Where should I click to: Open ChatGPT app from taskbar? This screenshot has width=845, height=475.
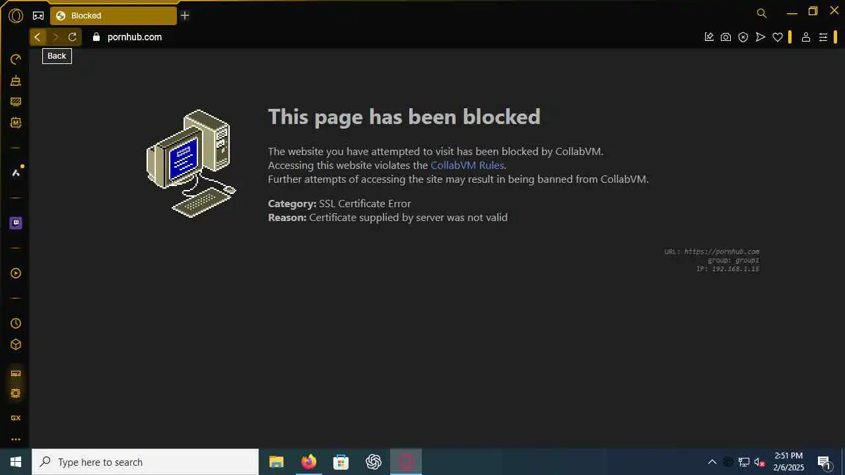[374, 462]
